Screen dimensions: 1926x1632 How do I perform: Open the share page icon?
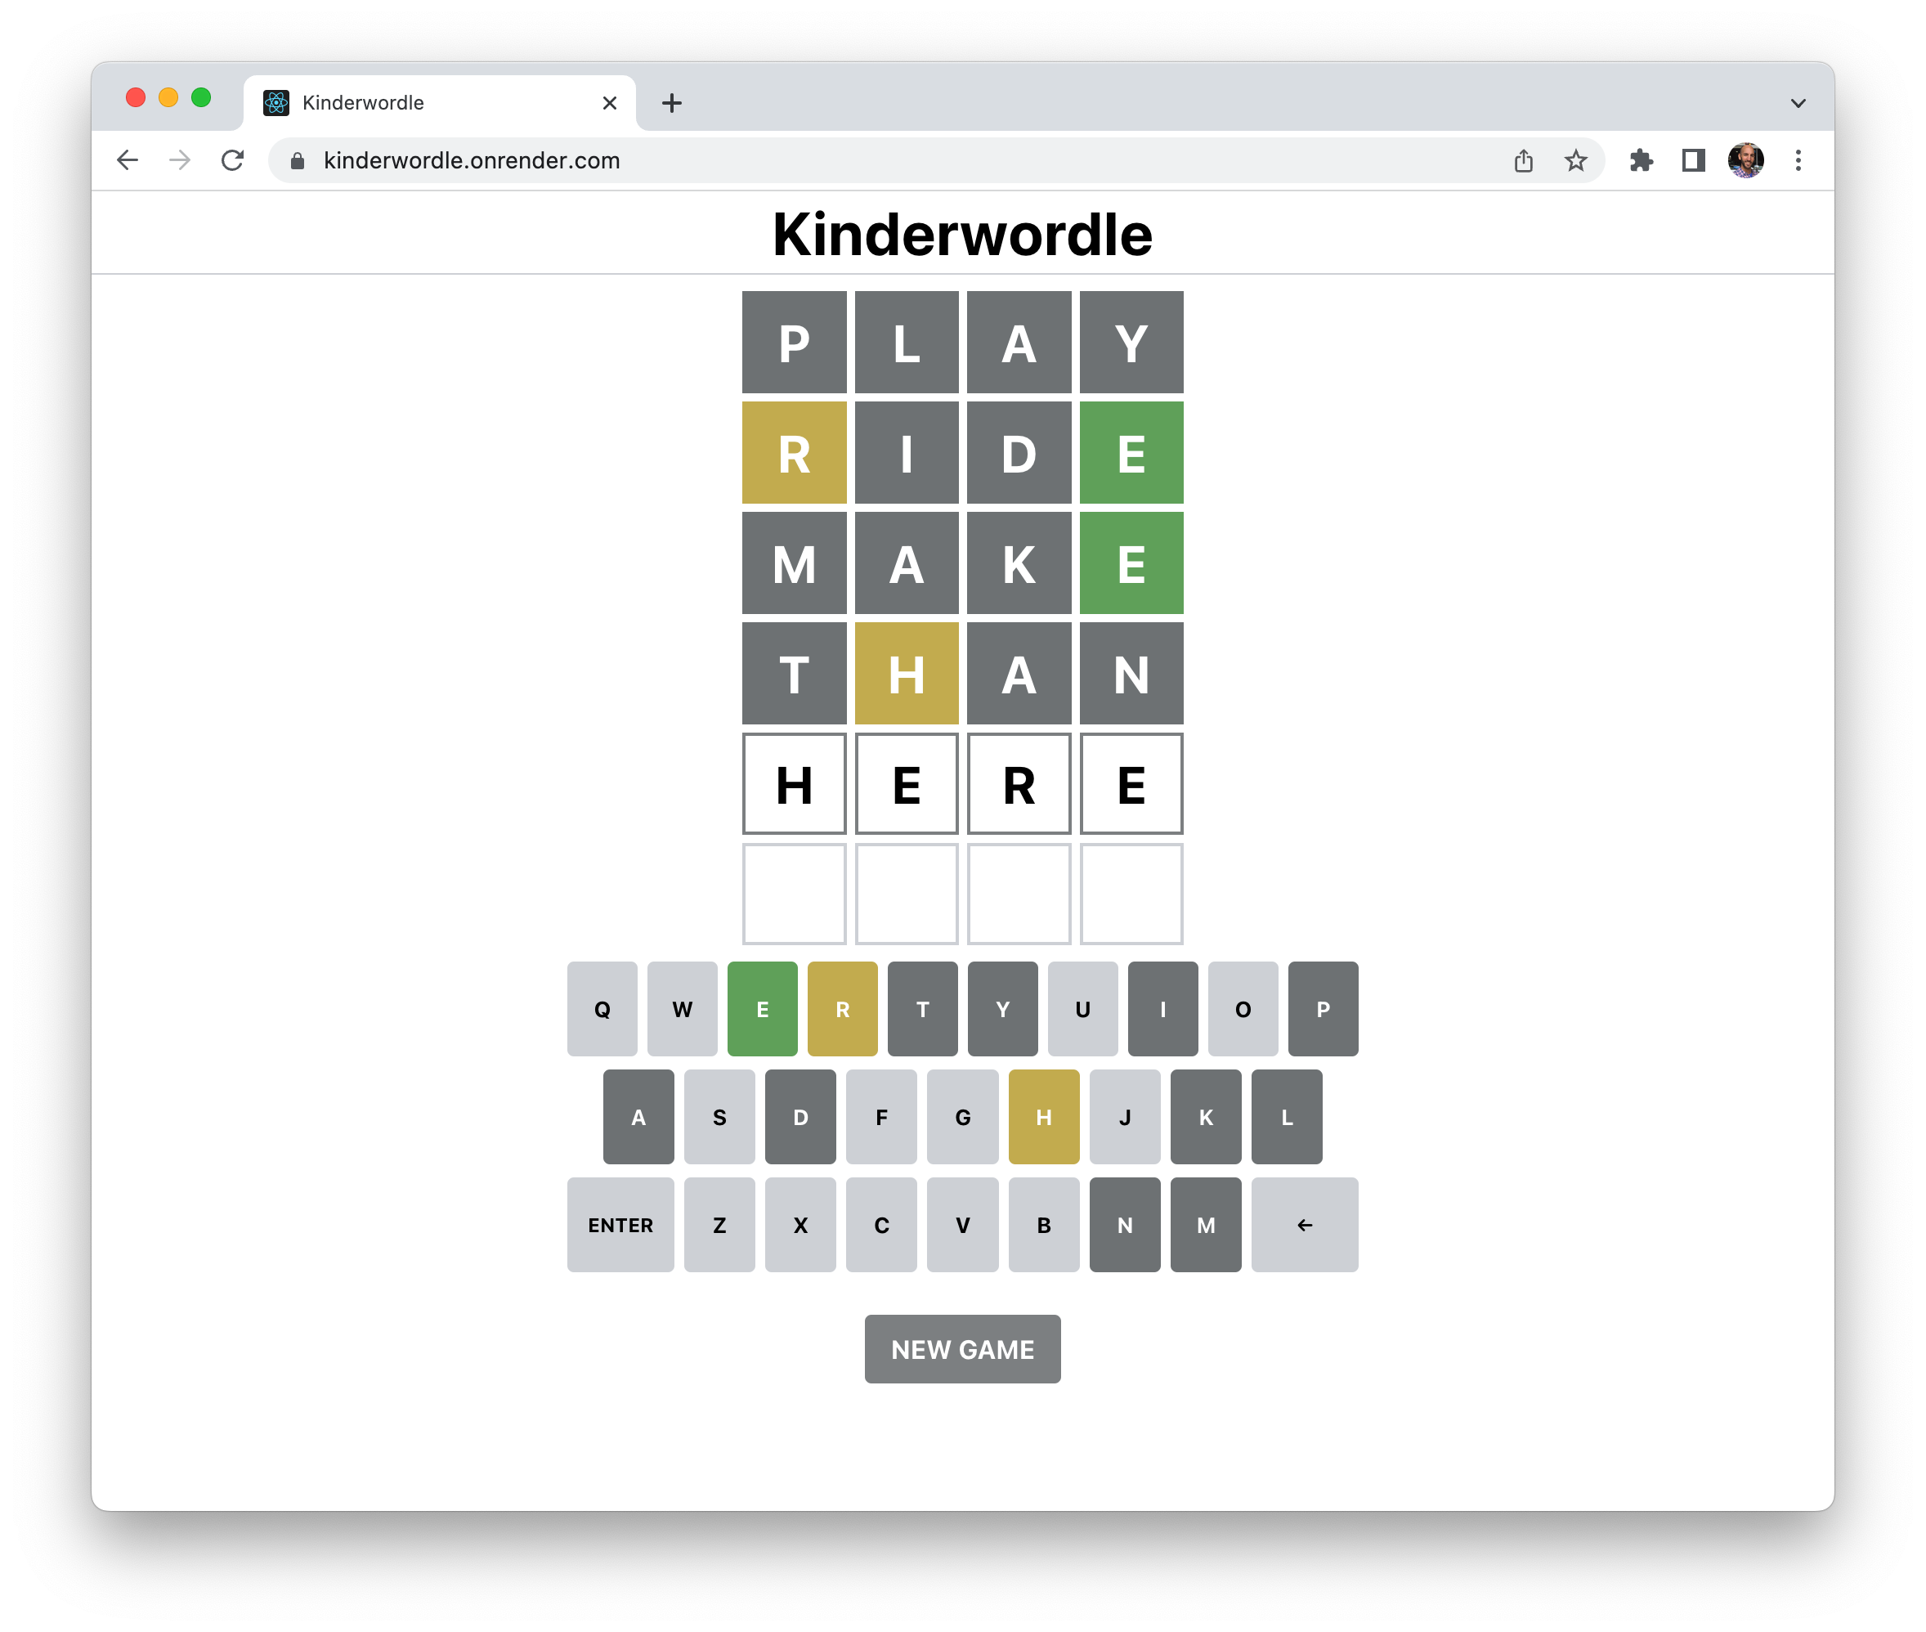tap(1524, 161)
